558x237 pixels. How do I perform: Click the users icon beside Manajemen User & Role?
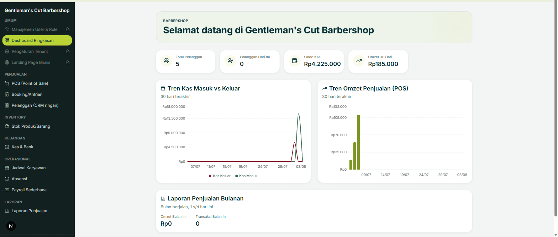(7, 29)
